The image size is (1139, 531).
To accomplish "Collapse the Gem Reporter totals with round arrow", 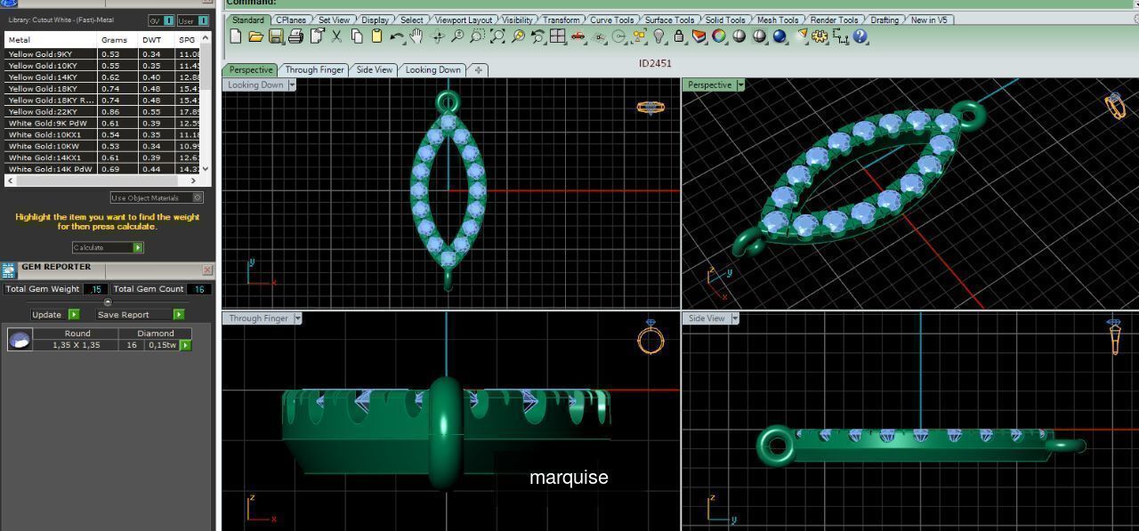I will [x=108, y=302].
